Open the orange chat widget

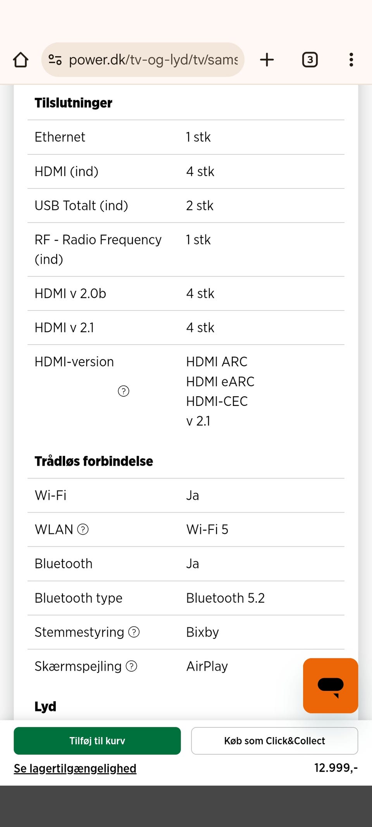pos(330,685)
